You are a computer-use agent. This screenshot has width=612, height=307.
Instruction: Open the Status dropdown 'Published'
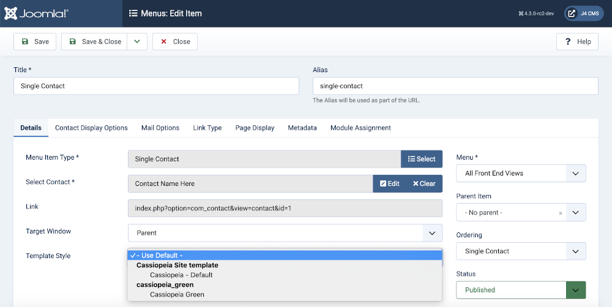[521, 290]
